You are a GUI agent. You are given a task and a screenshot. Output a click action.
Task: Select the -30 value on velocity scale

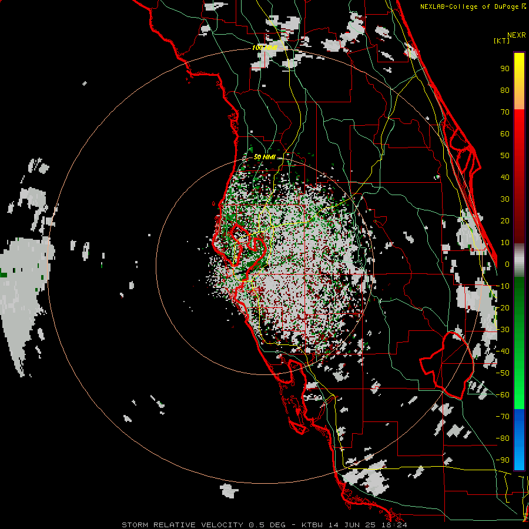click(503, 330)
